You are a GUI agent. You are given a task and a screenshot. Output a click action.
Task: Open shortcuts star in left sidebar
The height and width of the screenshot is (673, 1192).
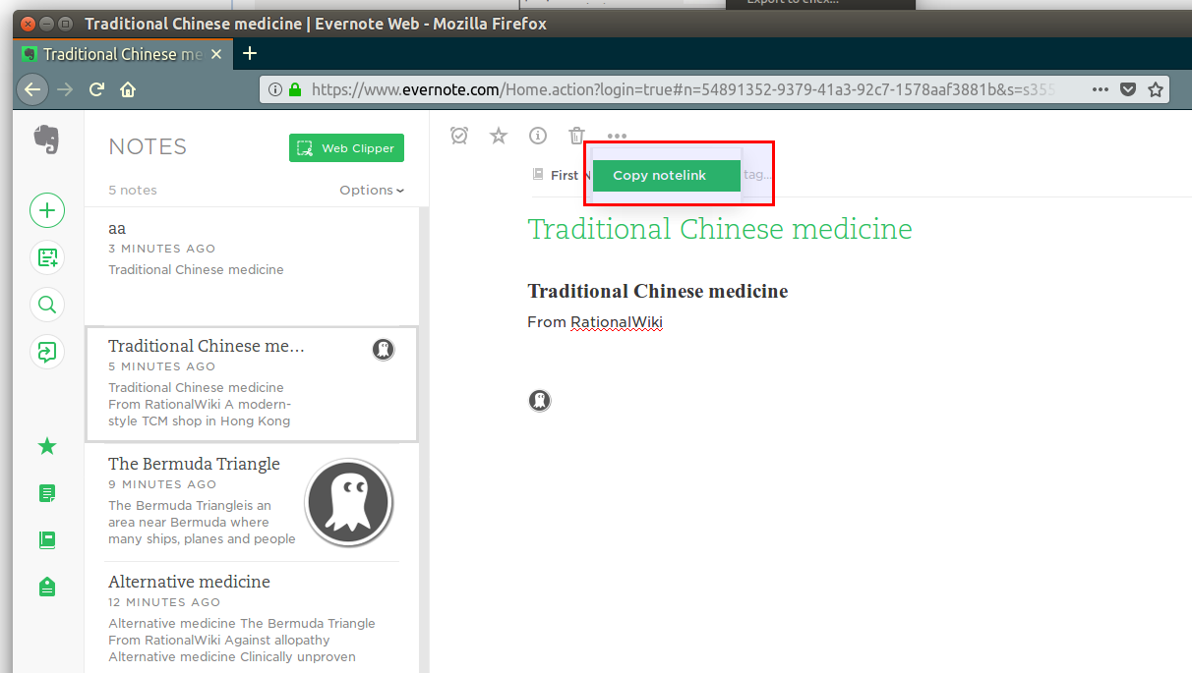point(46,446)
